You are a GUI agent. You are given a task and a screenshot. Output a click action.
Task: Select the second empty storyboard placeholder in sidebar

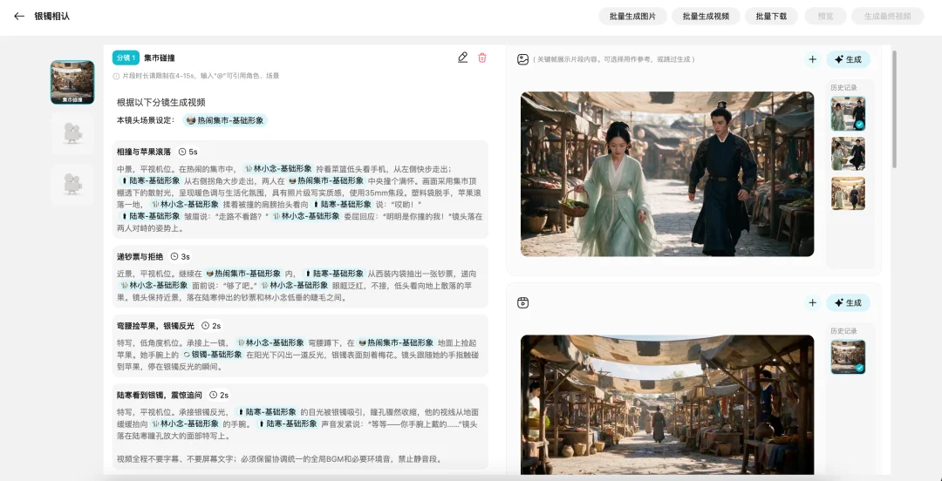pos(72,133)
